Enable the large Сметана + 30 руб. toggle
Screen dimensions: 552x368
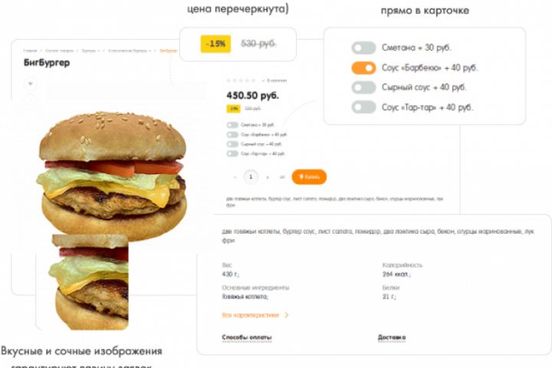[363, 48]
